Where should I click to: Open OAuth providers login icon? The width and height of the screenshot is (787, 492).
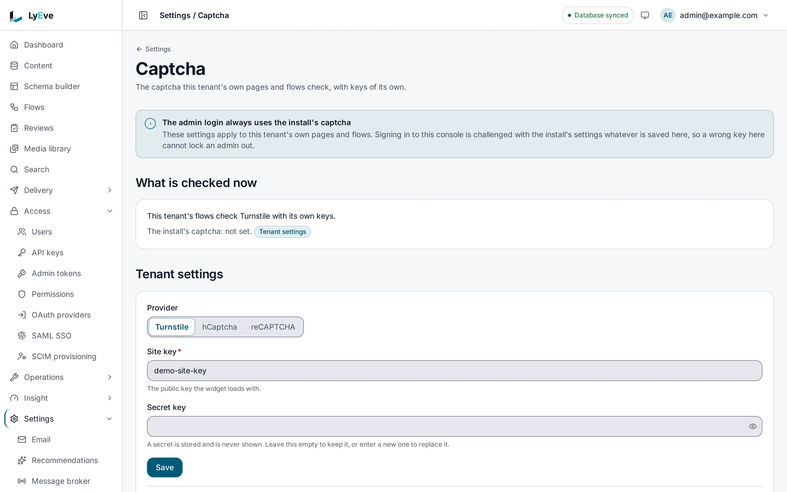click(x=22, y=315)
